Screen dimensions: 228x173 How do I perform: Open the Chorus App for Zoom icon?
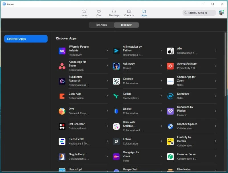[170, 81]
